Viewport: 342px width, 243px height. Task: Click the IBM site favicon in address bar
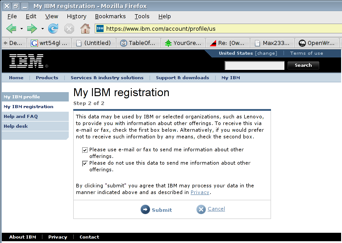click(100, 28)
